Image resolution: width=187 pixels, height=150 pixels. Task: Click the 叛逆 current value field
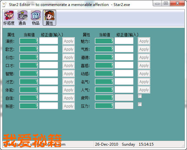click(29, 106)
